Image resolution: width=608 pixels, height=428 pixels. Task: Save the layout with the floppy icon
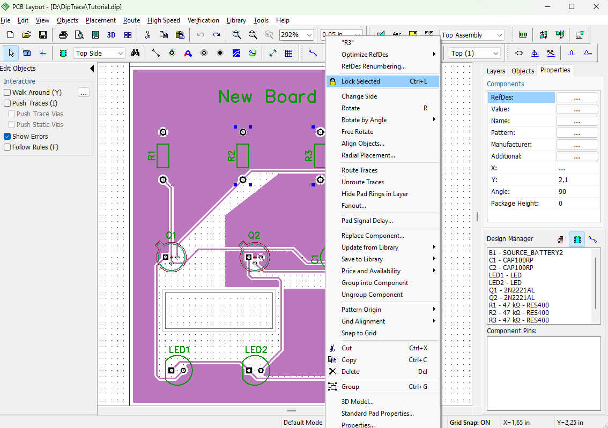tap(43, 35)
